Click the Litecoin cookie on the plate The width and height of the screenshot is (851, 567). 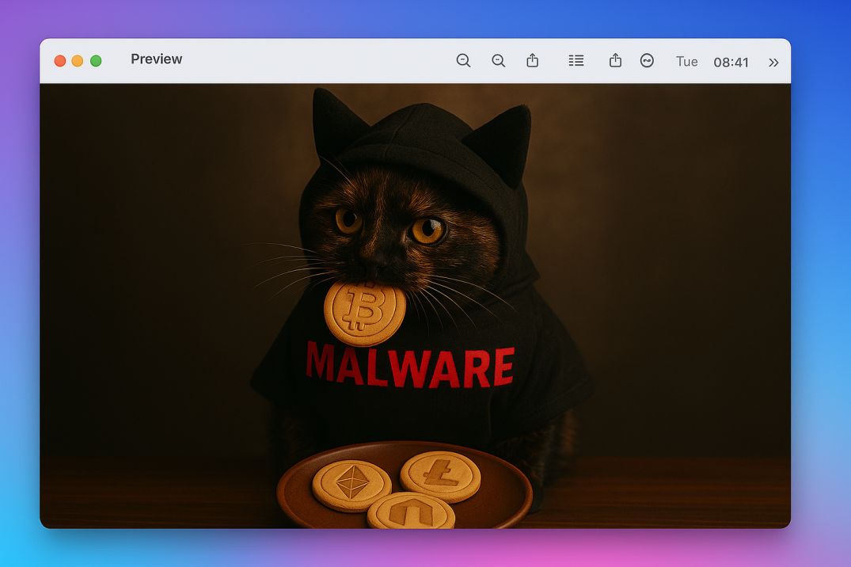(440, 476)
